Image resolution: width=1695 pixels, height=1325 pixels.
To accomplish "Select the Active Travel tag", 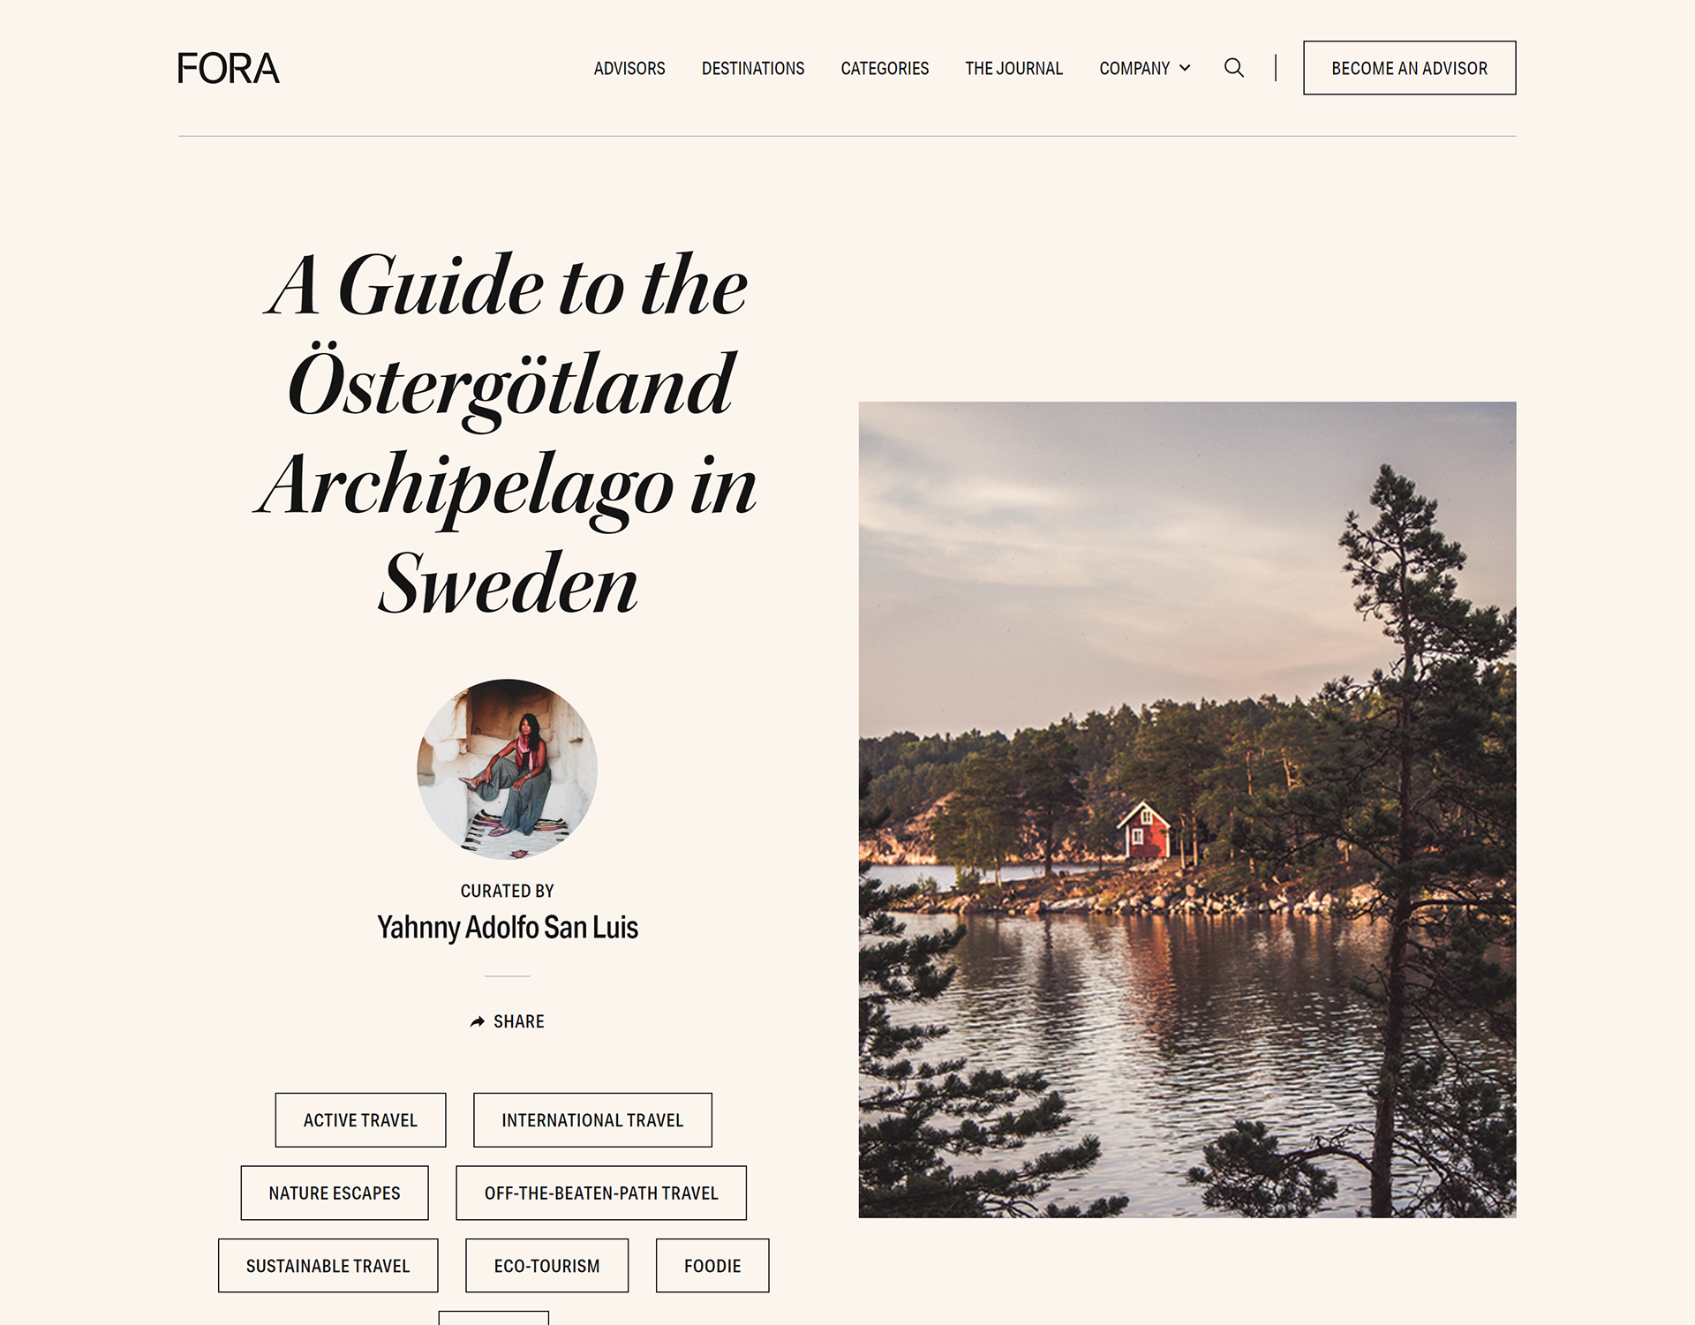I will click(360, 1120).
